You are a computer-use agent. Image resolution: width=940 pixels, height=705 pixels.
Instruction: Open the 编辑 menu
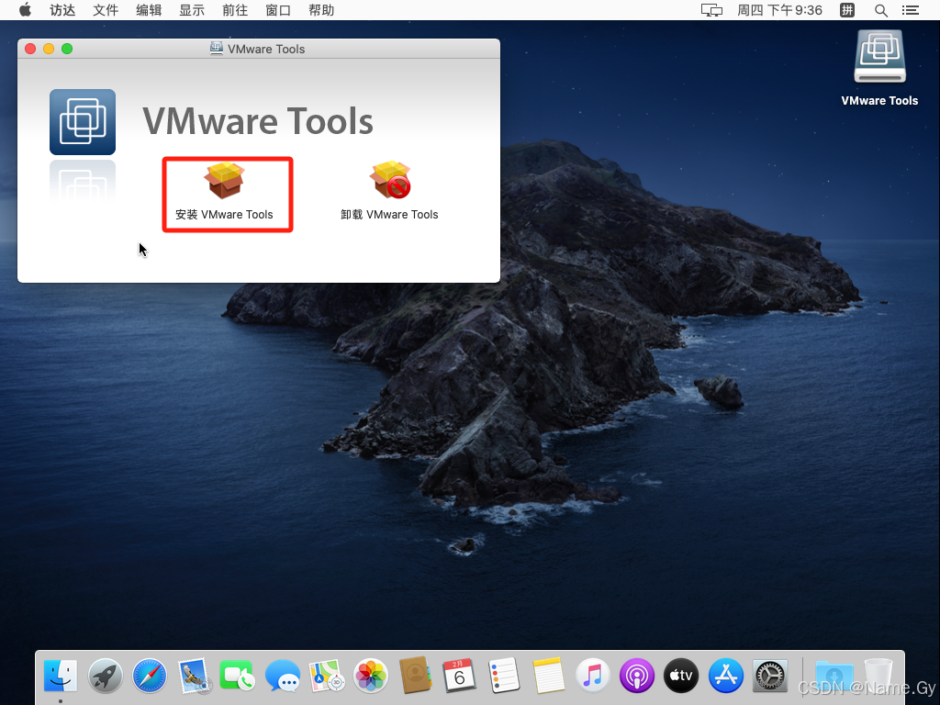click(x=149, y=10)
